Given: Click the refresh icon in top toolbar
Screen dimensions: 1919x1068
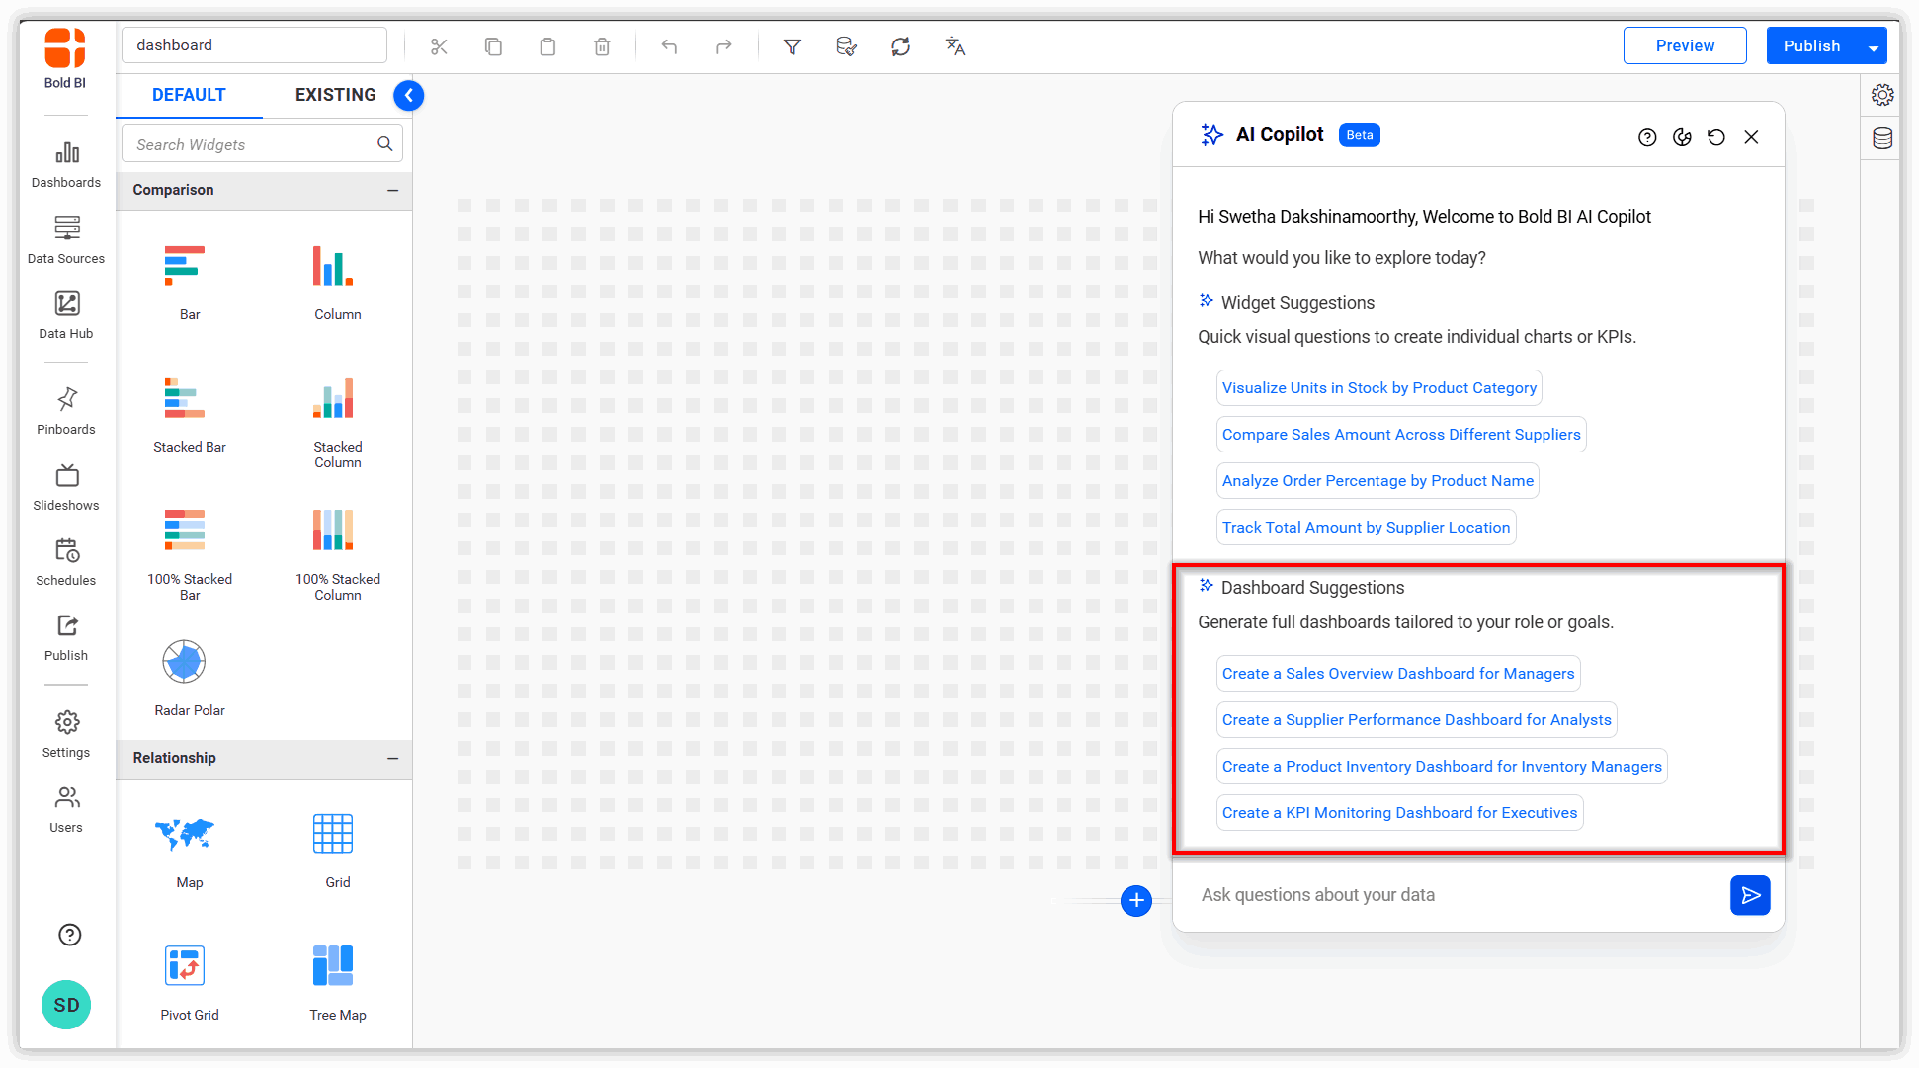Looking at the screenshot, I should coord(900,46).
